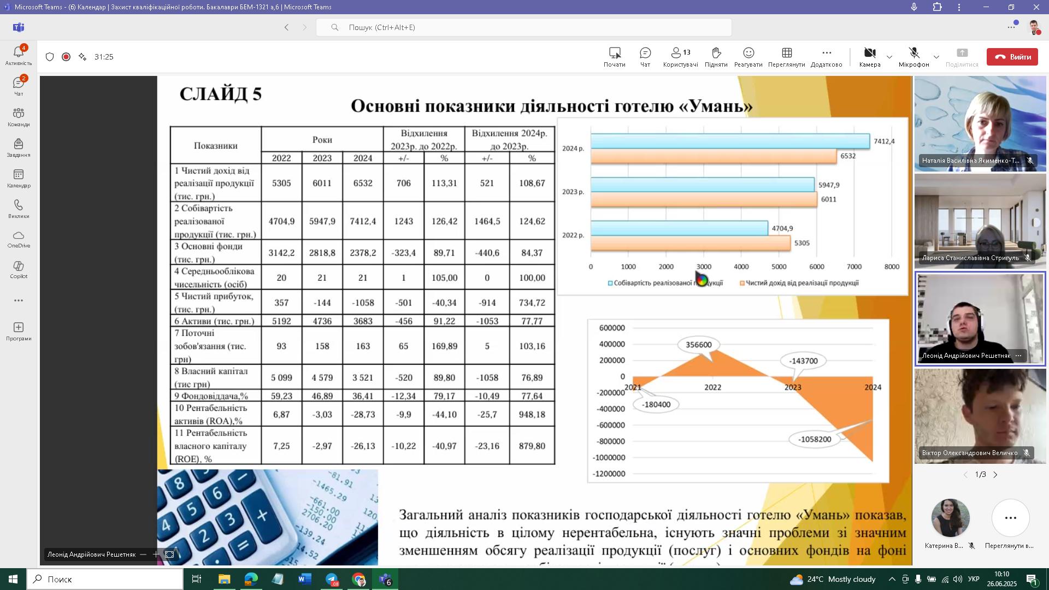Switch to Календар tab in sidebar
Viewport: 1049px width, 590px height.
[x=19, y=179]
